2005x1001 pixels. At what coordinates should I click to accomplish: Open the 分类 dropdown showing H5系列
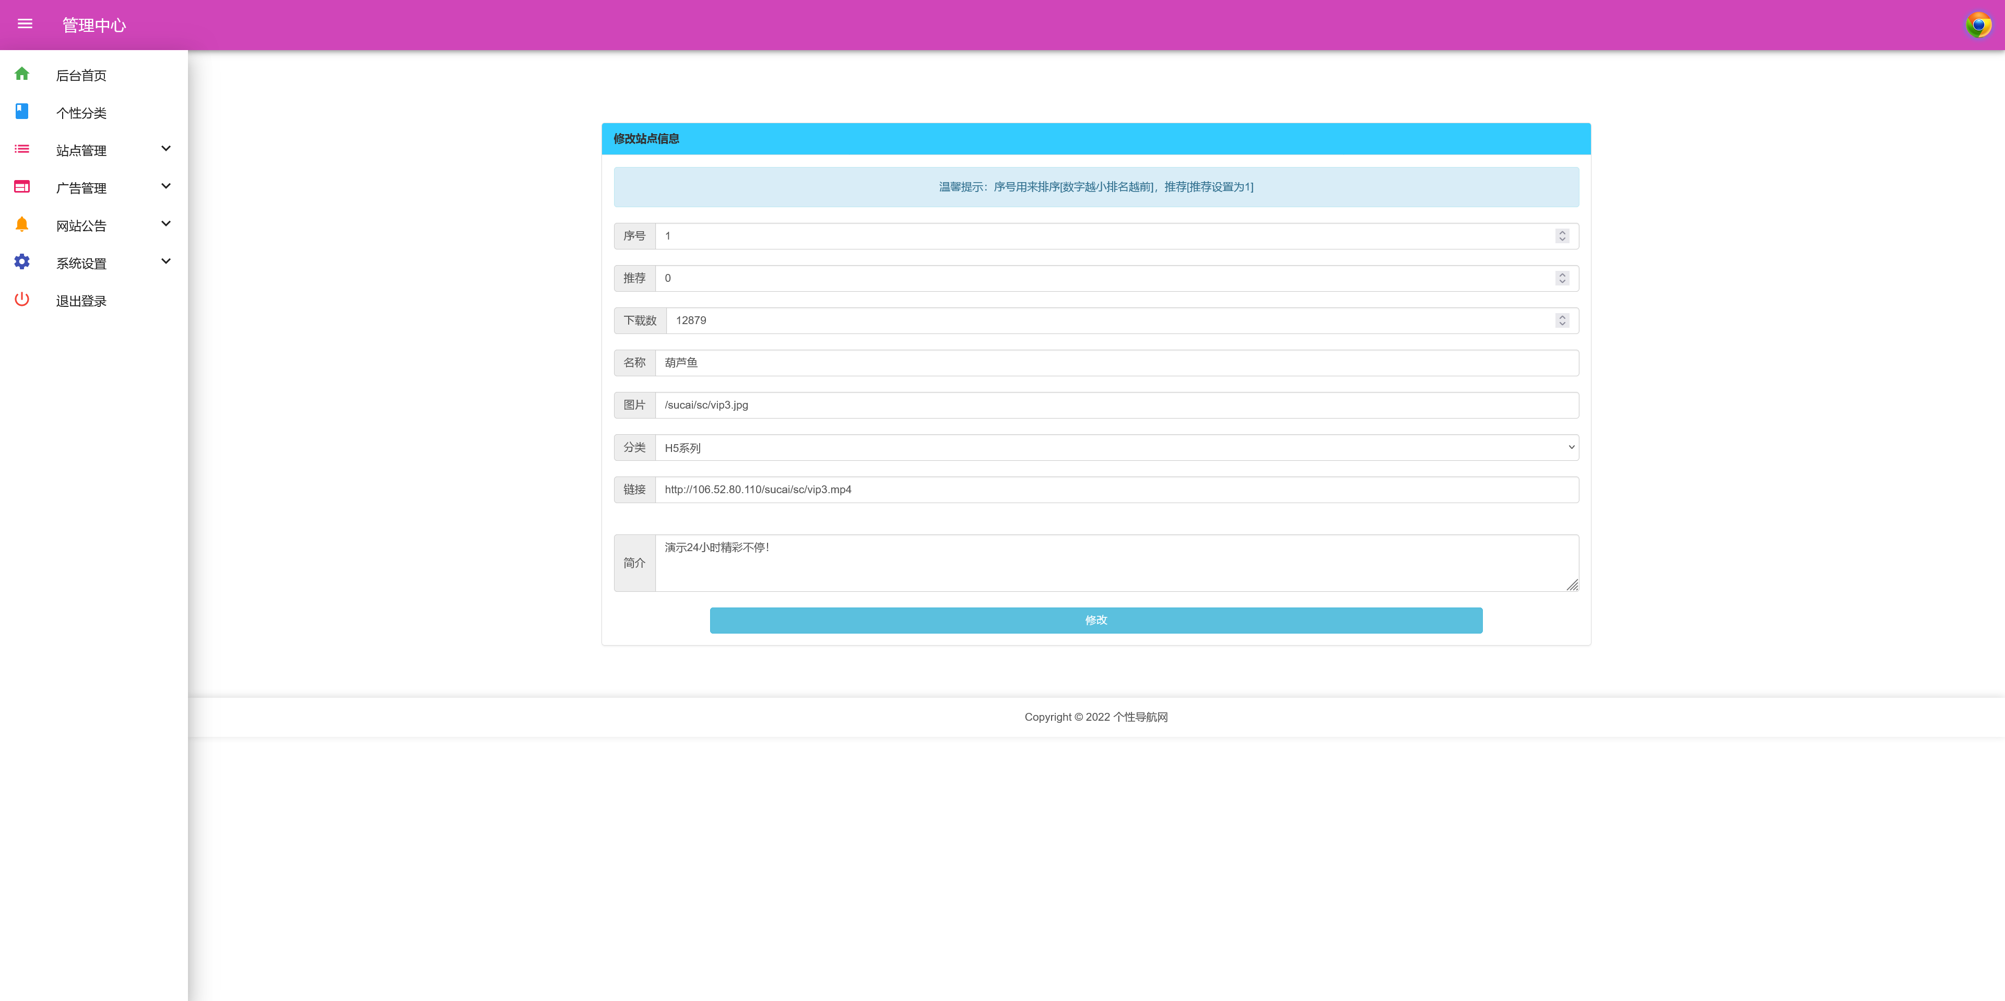coord(1116,447)
